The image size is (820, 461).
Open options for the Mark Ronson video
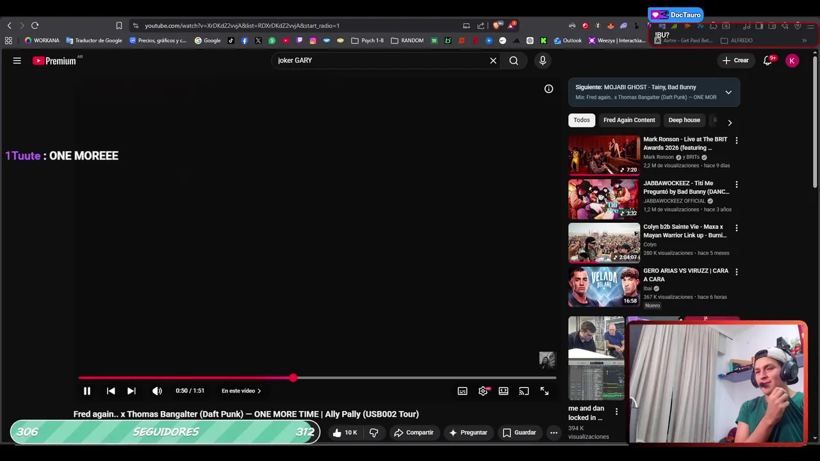pos(736,140)
